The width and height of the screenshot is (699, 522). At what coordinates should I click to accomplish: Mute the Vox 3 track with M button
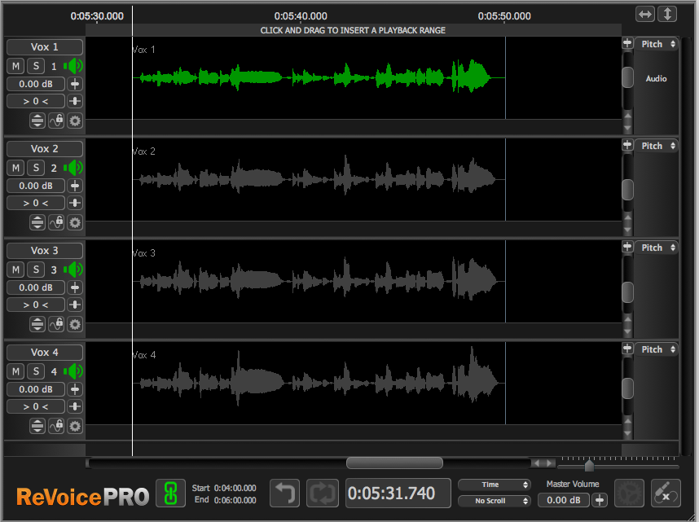[x=16, y=270]
